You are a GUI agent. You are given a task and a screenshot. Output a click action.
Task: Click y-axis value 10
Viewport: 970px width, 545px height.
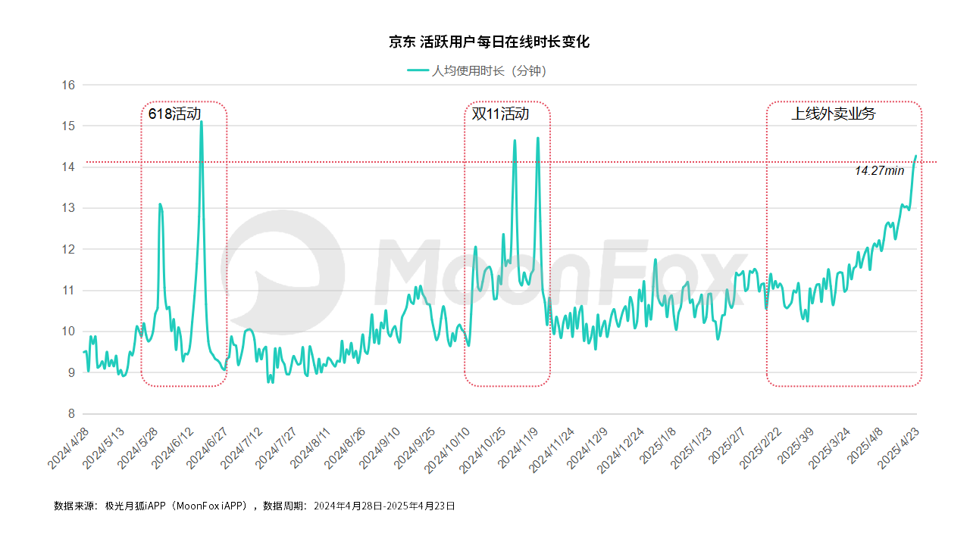(68, 332)
